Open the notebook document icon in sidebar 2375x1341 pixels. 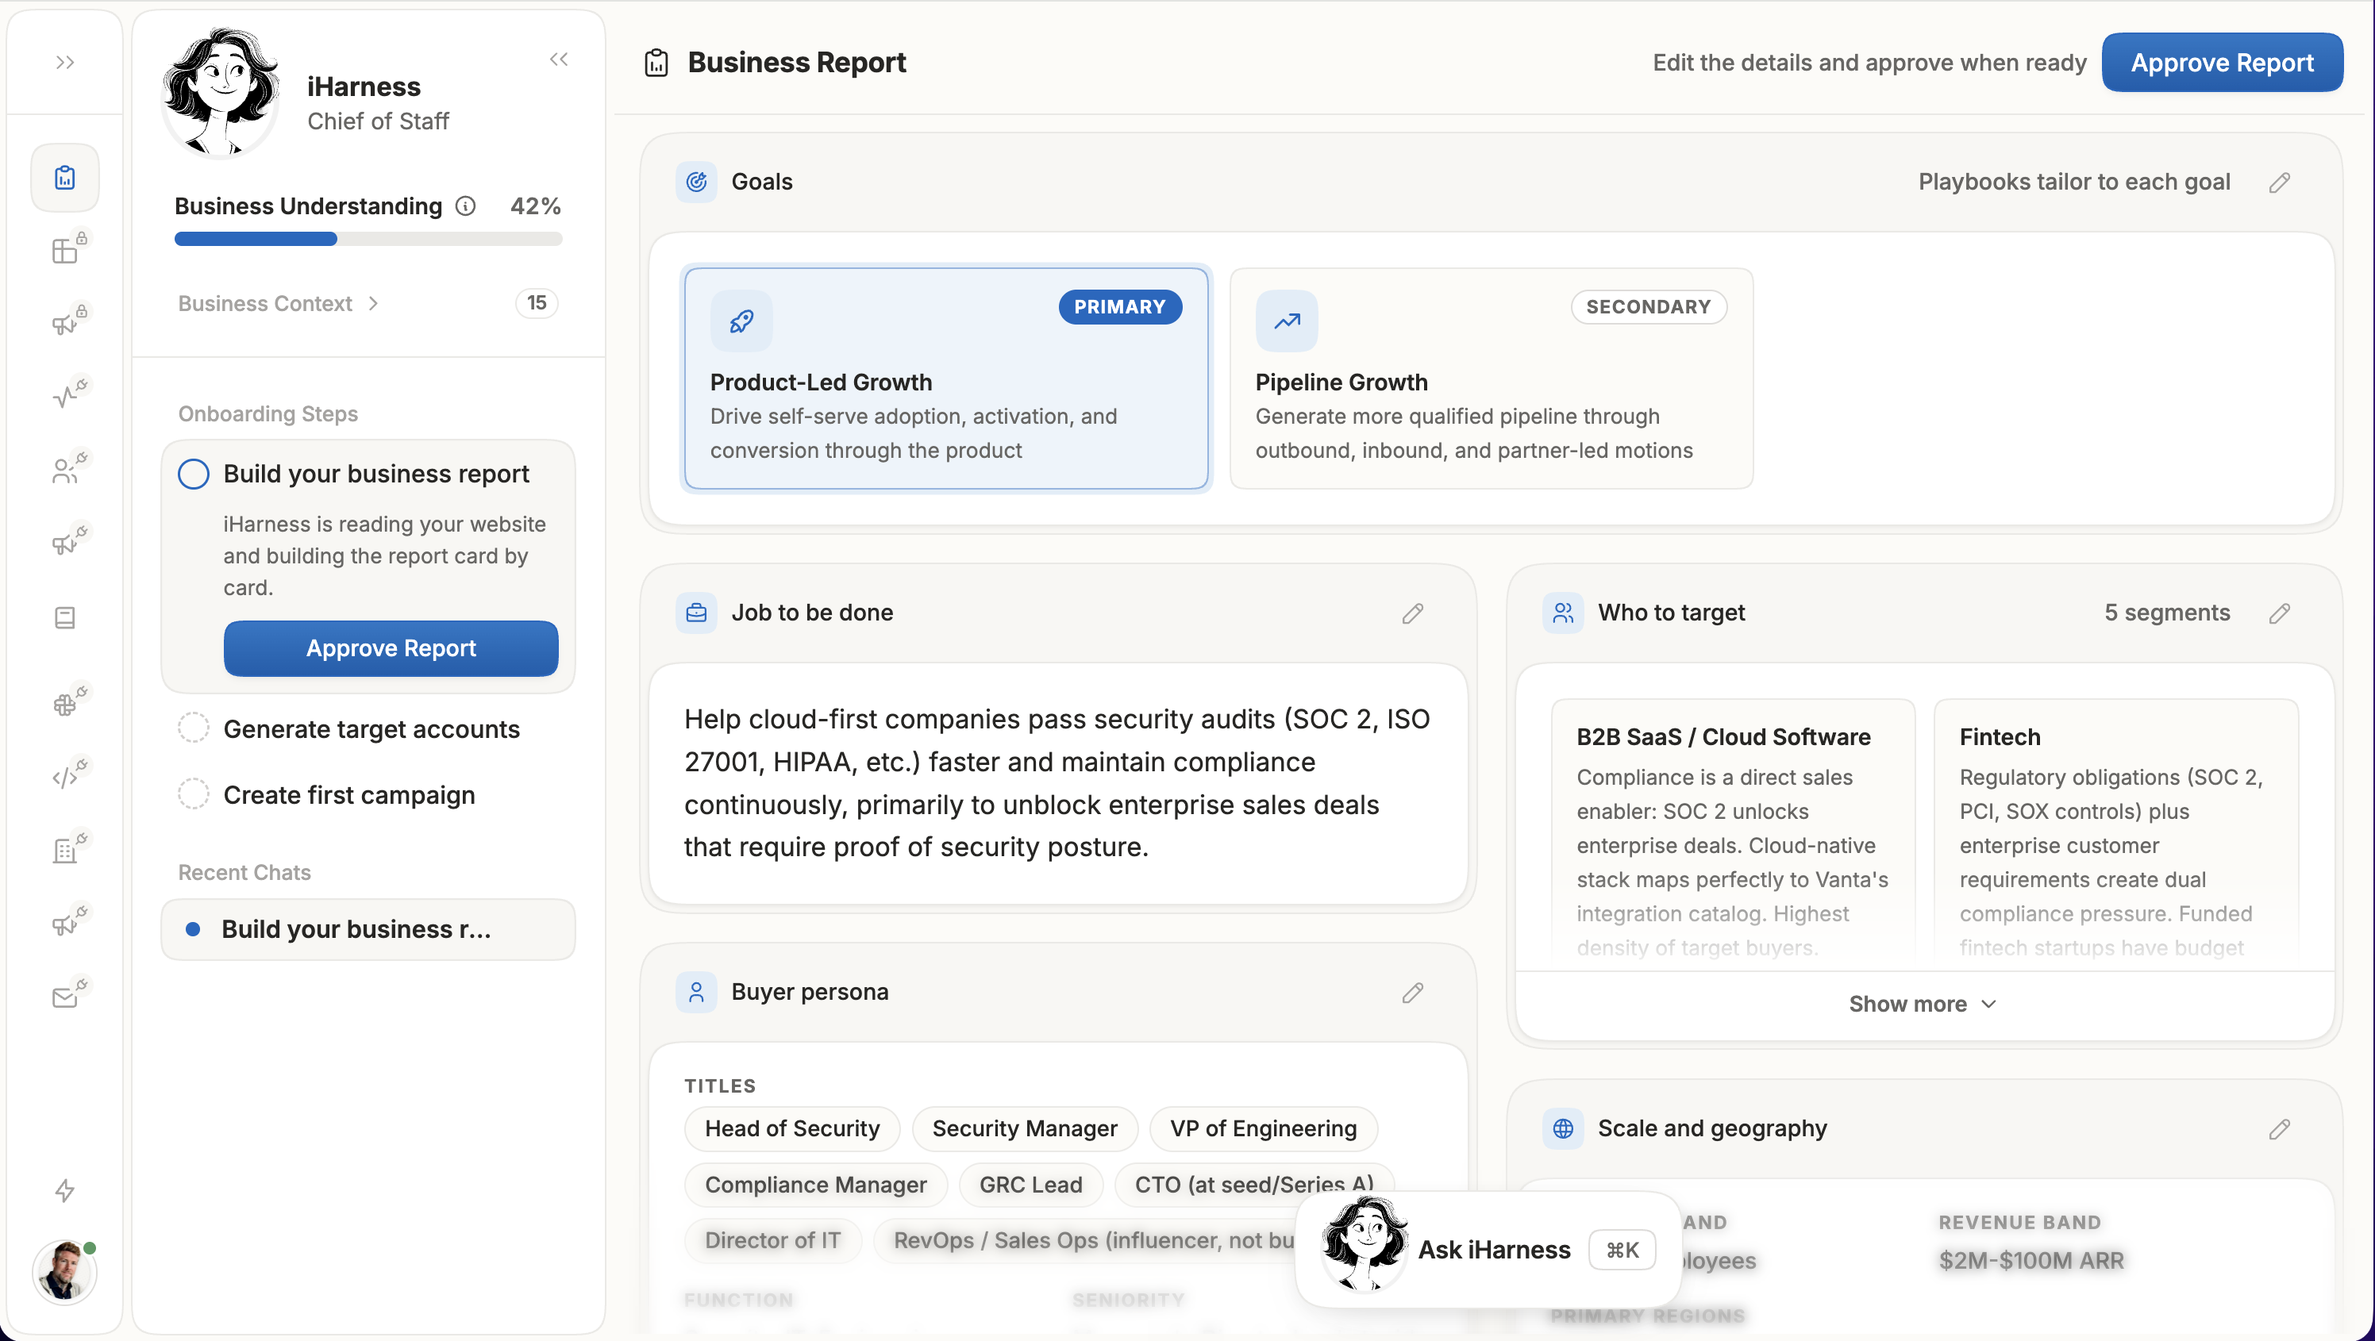tap(64, 617)
